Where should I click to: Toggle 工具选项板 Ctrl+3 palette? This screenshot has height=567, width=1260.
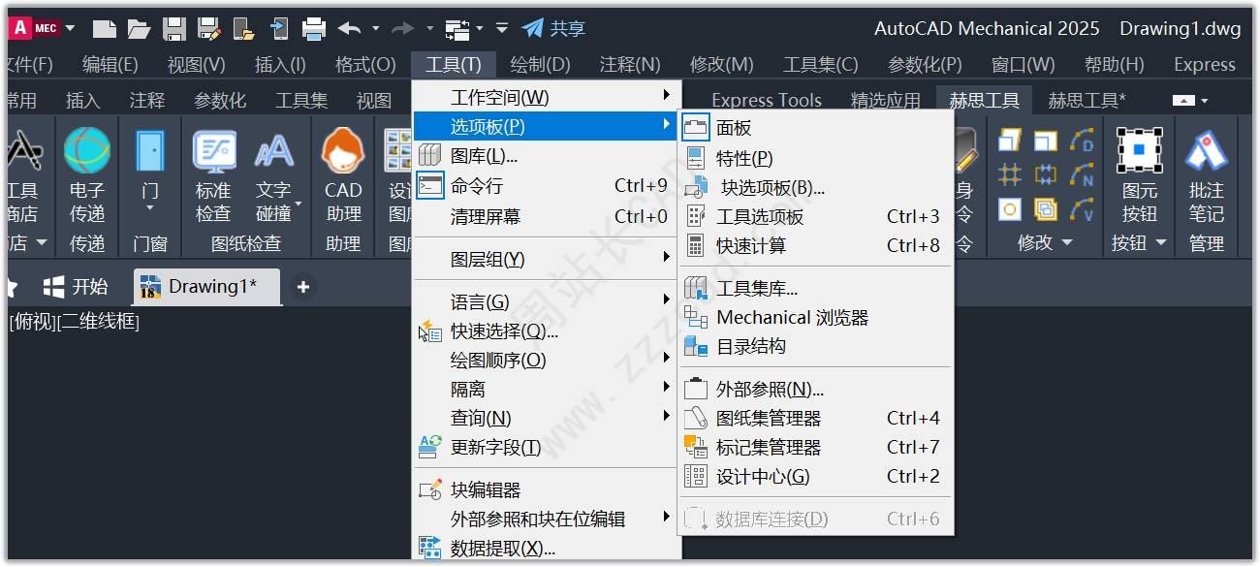tap(816, 216)
